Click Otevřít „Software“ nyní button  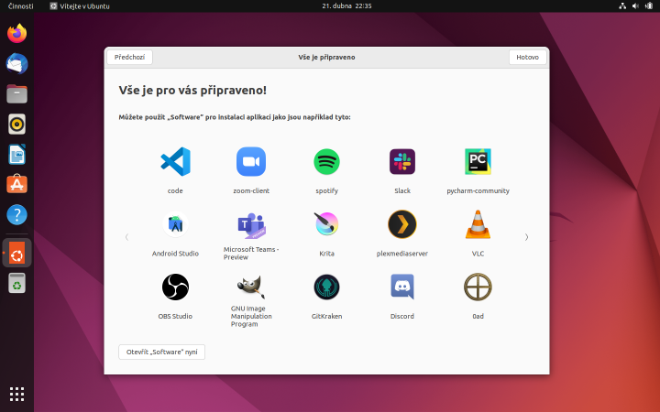[161, 352]
